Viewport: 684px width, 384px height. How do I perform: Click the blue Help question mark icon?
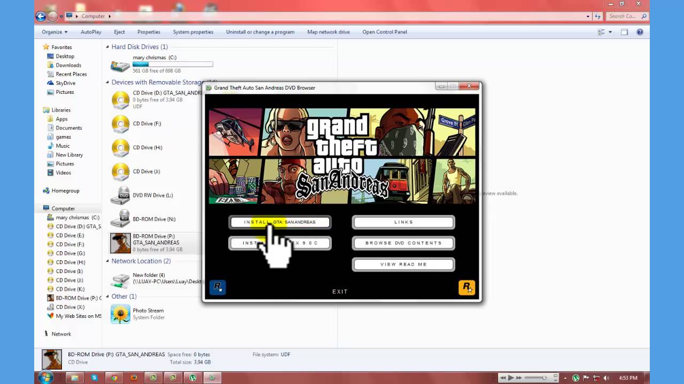coord(640,32)
